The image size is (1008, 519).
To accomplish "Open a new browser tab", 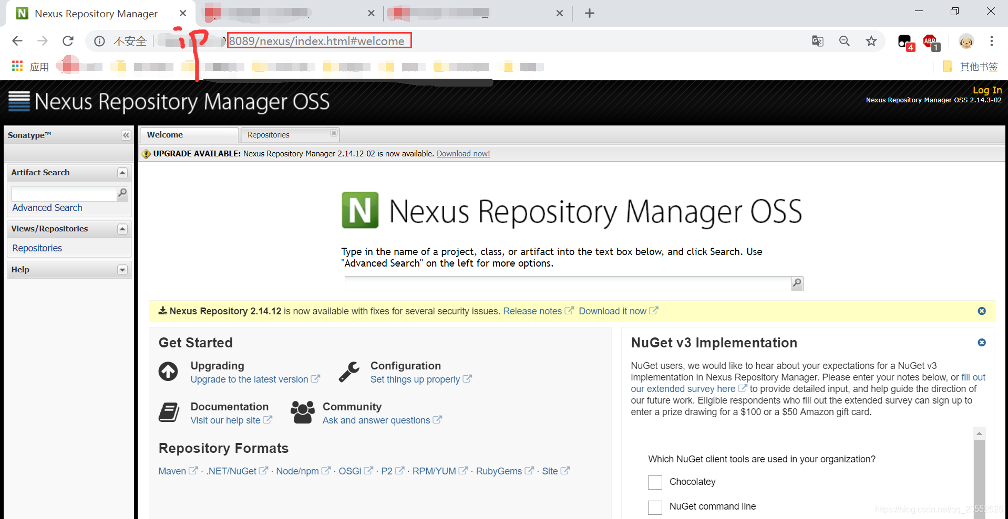I will coord(590,13).
